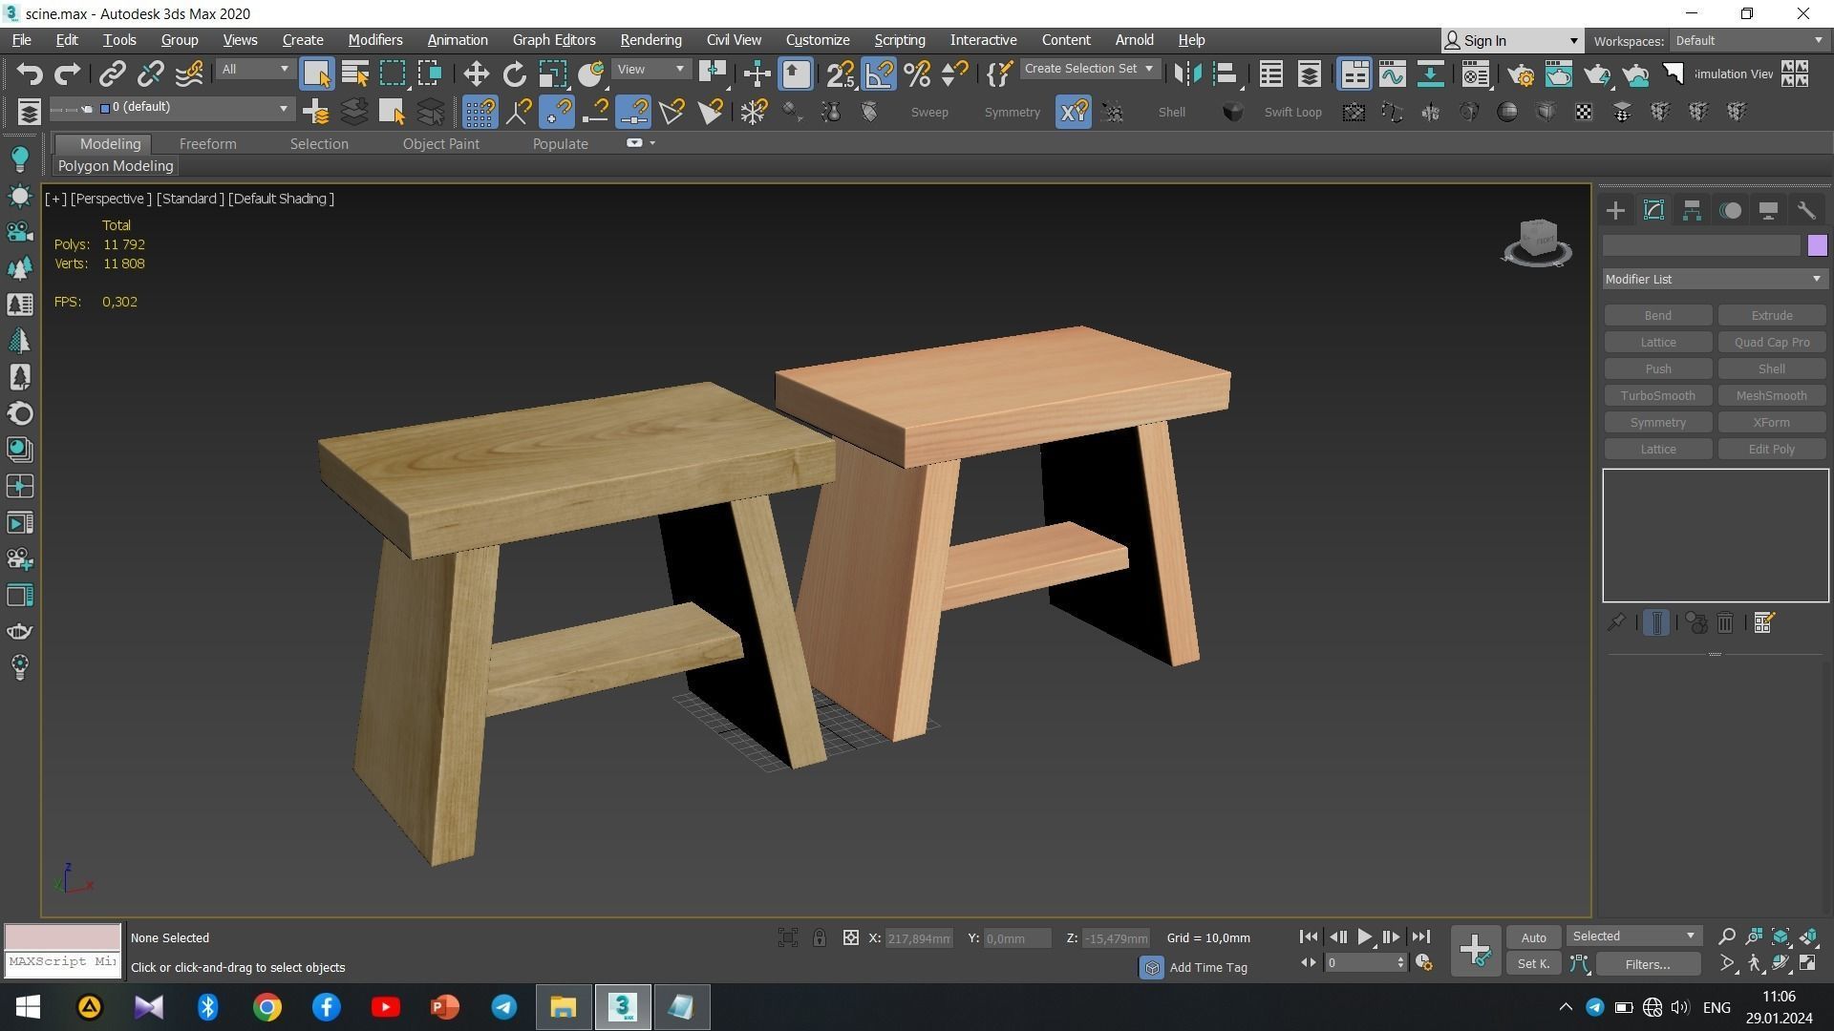Click the X coordinate input field
The height and width of the screenshot is (1031, 1834).
tap(918, 938)
